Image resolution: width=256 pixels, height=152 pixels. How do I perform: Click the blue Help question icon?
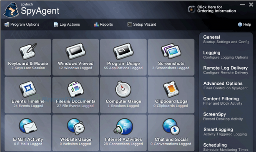(240, 25)
